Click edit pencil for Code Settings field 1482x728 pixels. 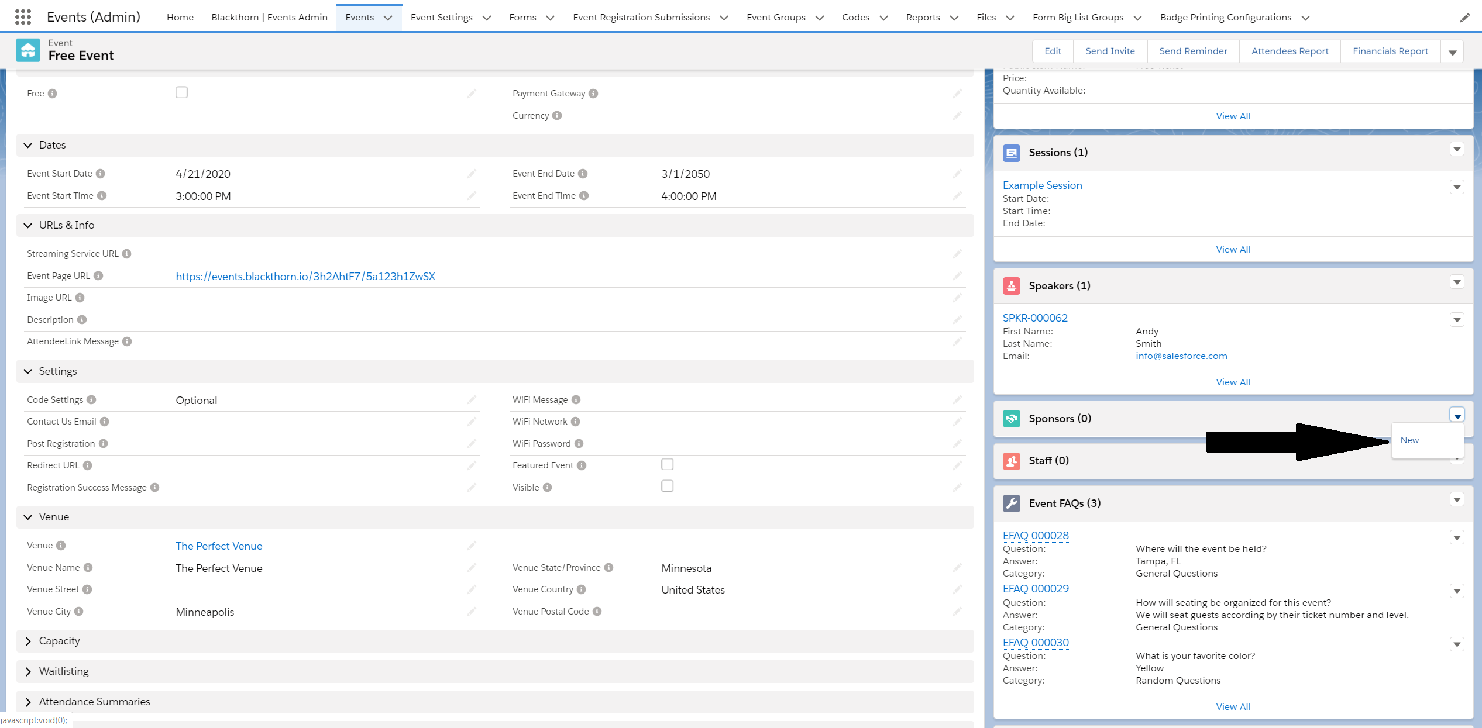[x=472, y=400]
